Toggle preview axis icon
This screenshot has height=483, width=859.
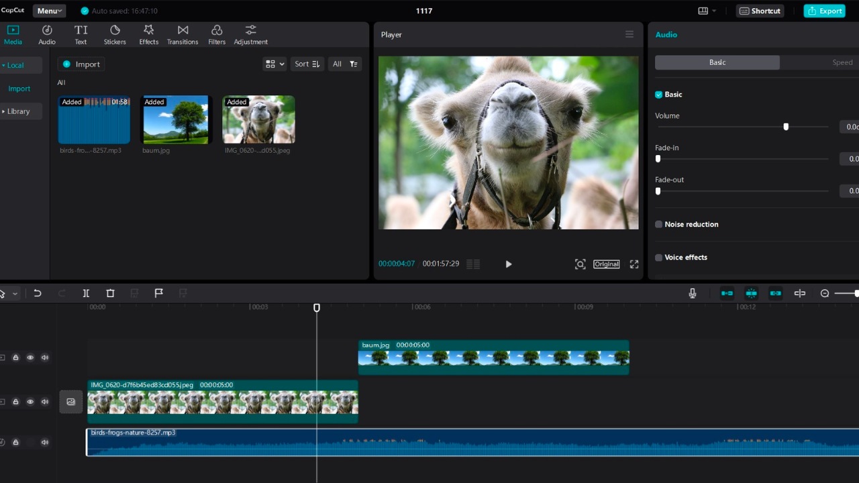pos(799,293)
